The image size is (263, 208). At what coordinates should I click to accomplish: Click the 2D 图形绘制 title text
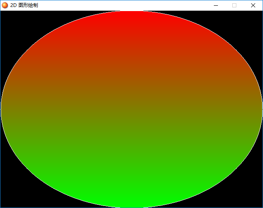coord(24,5)
